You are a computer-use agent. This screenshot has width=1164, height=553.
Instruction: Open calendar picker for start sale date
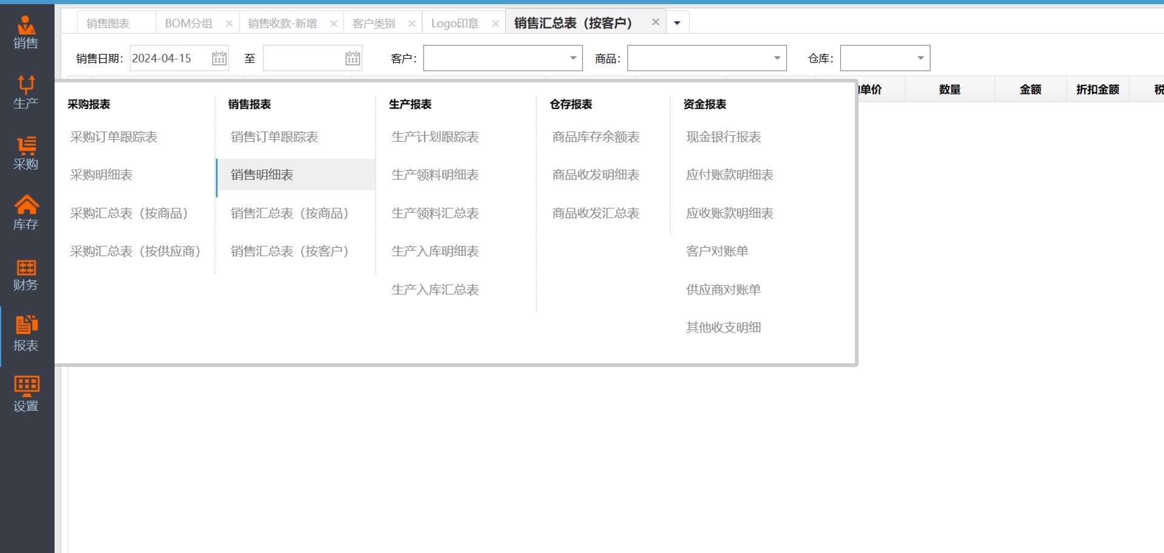pyautogui.click(x=219, y=58)
